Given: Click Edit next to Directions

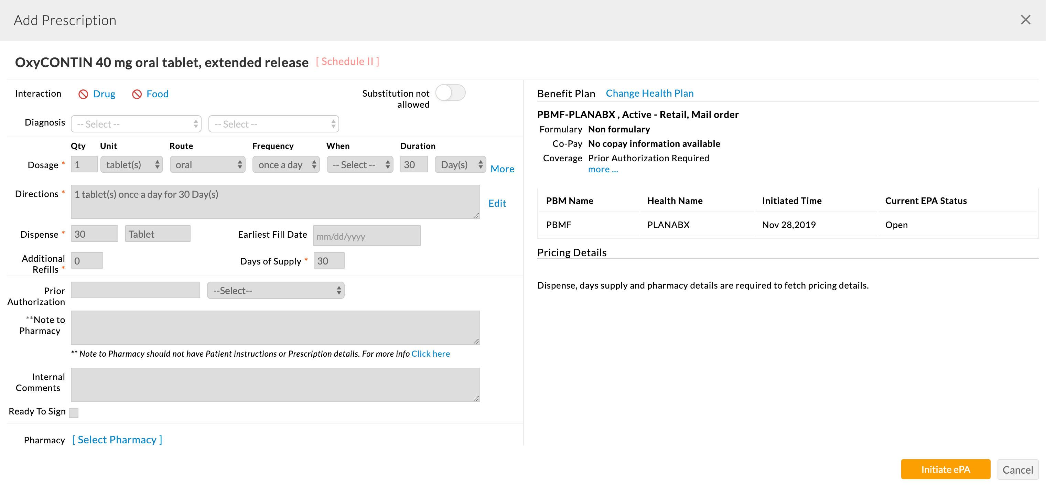Looking at the screenshot, I should point(497,203).
